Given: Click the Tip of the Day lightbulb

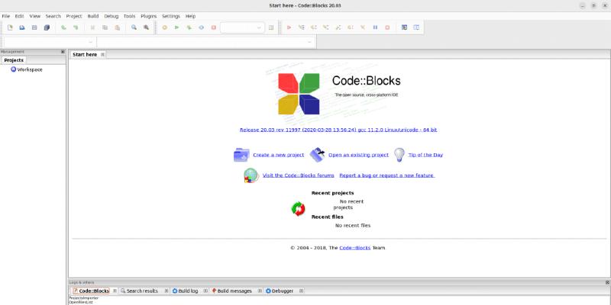Looking at the screenshot, I should [399, 155].
